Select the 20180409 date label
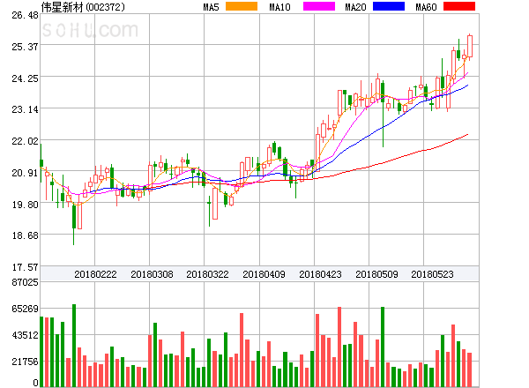The image size is (529, 388). (264, 274)
